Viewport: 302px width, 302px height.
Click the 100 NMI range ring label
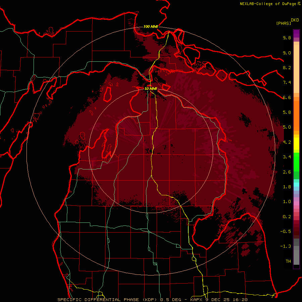coord(151,27)
